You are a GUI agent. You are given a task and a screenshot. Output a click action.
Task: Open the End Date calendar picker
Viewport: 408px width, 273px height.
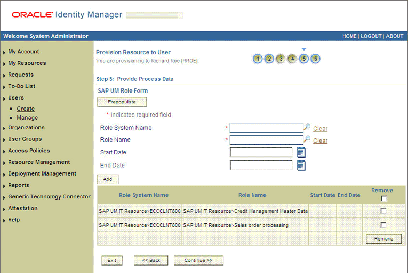pos(301,166)
